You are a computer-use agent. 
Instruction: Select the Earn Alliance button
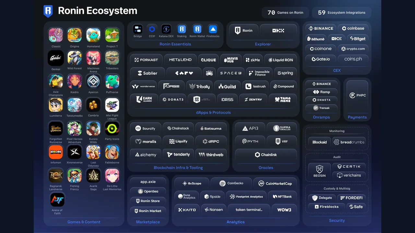[144, 100]
